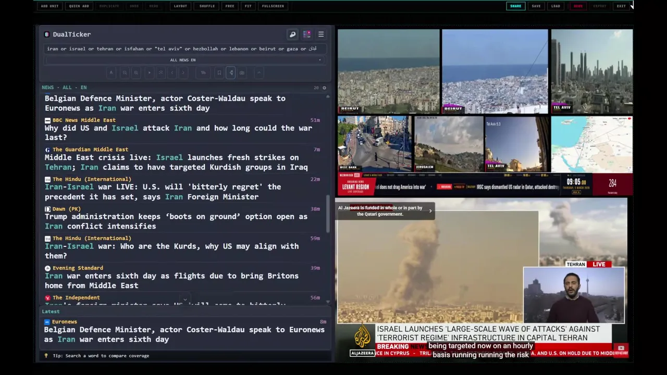Open the DualTicker hamburger menu
Screen dimensions: 667x375
(321, 34)
